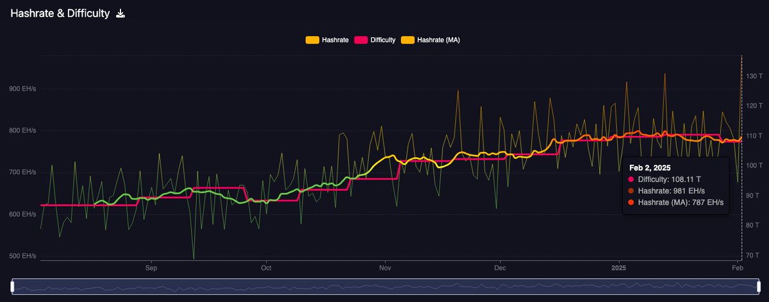Click the zoom range overview bar
Screen dimensions: 769x302
point(384,286)
